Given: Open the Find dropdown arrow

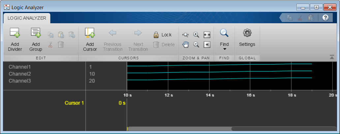Looking at the screenshot, I should point(225,49).
